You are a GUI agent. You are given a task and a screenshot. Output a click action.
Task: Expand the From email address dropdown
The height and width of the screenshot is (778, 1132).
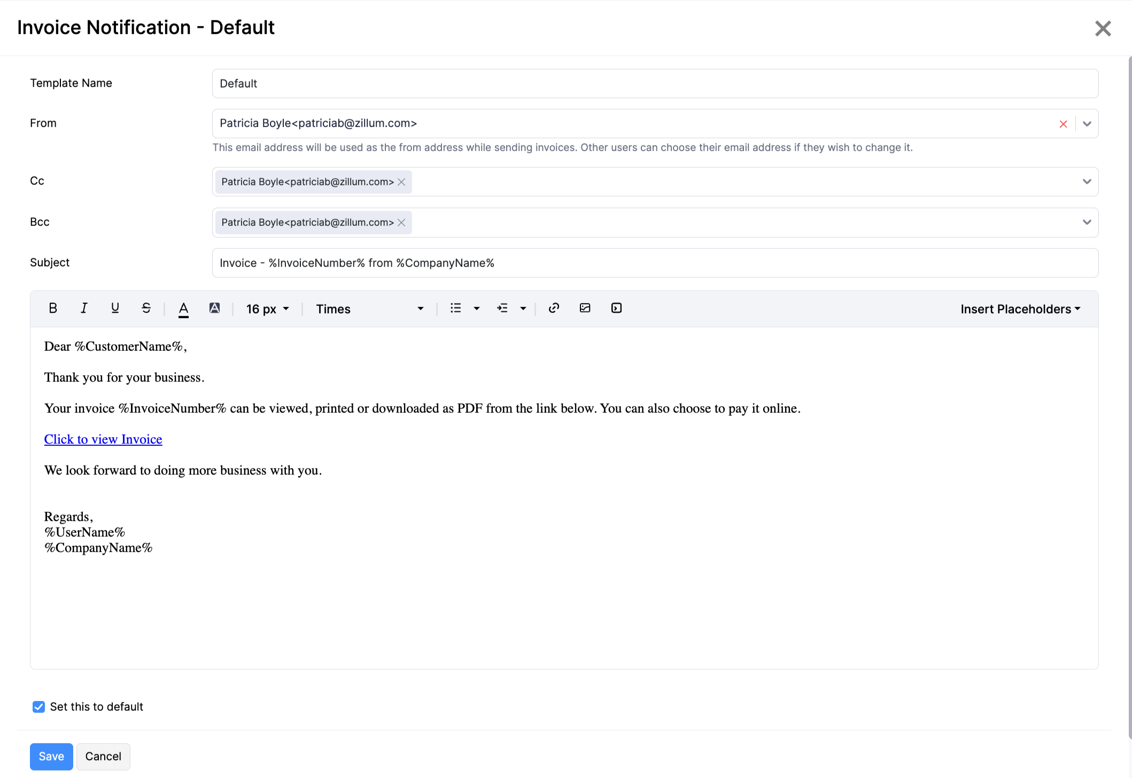click(x=1087, y=123)
